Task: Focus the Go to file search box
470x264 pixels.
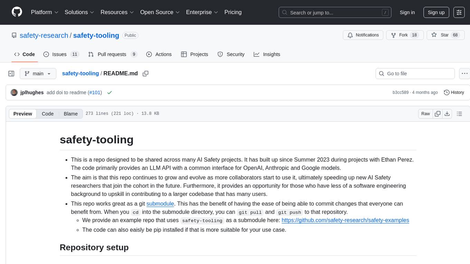Action: 415,74
